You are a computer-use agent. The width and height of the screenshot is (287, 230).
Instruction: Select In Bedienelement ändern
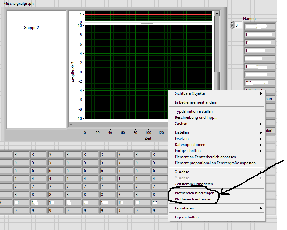[x=196, y=102]
